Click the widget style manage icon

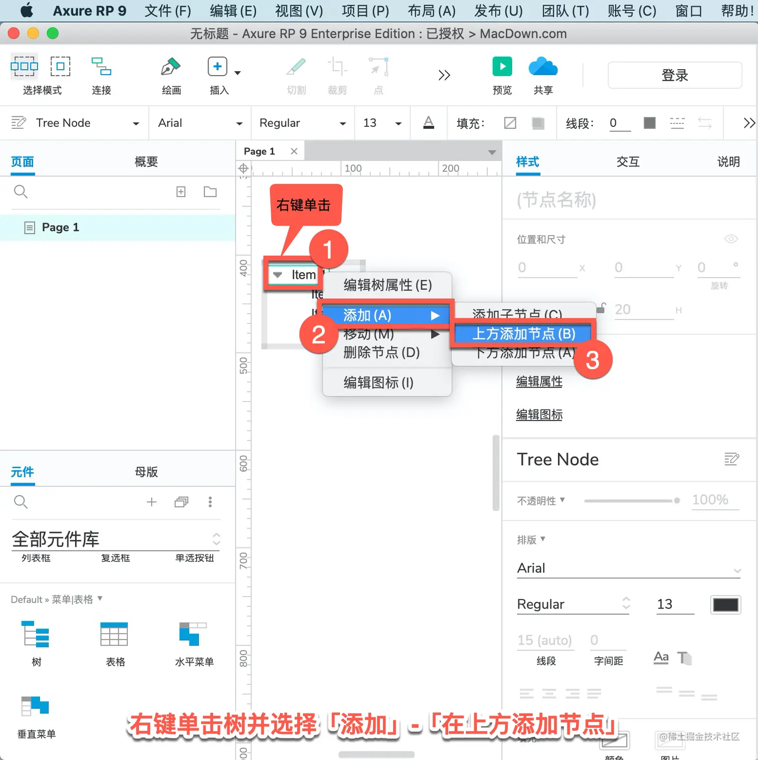19,123
